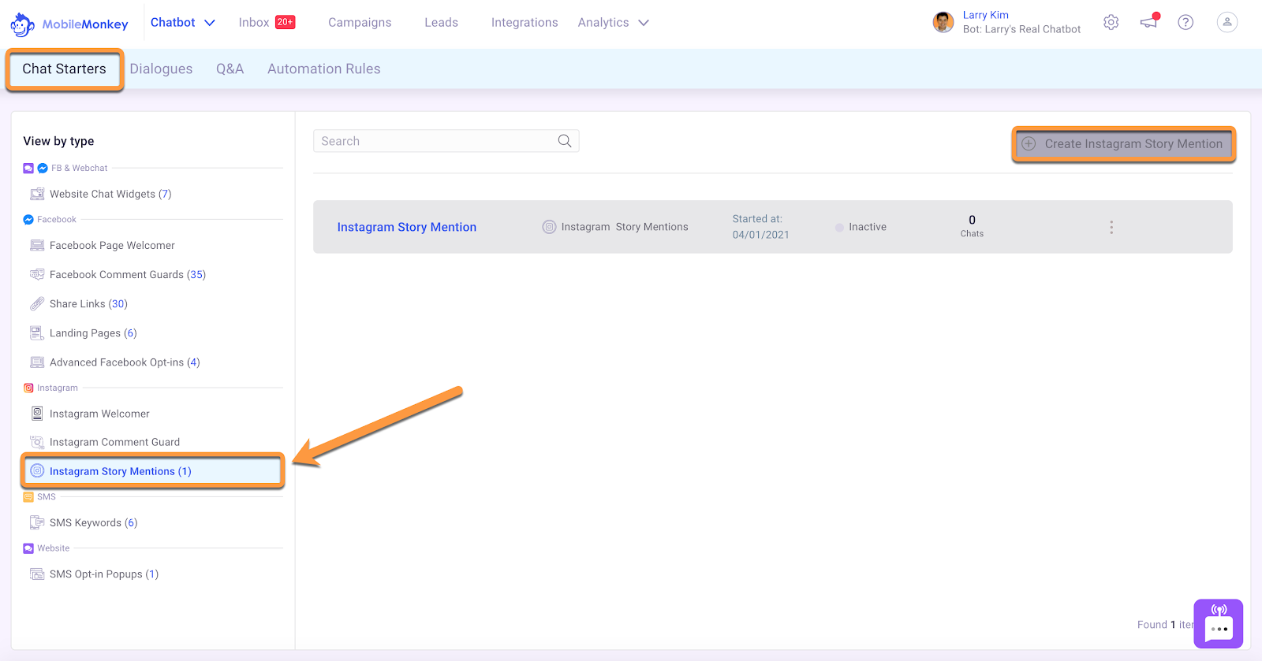Viewport: 1262px width, 661px height.
Task: Select Instagram Story Mentions (1)
Action: coord(152,471)
